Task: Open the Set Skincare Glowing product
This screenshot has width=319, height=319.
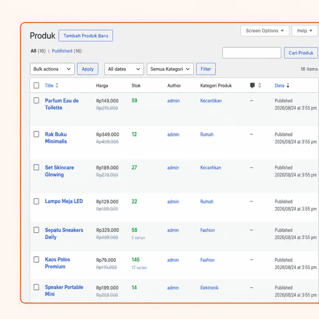Action: (x=59, y=171)
